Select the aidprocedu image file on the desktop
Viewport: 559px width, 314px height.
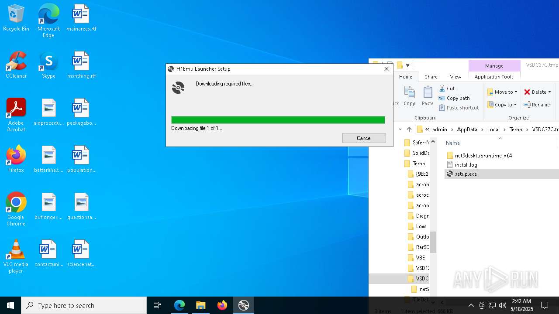pyautogui.click(x=48, y=113)
